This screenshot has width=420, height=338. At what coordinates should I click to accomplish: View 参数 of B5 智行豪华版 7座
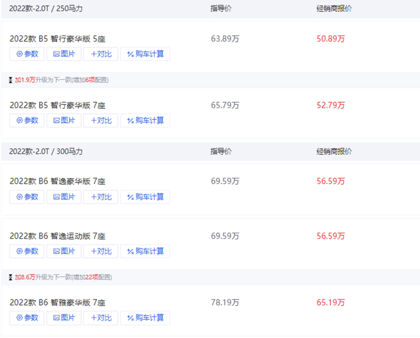[x=27, y=121]
